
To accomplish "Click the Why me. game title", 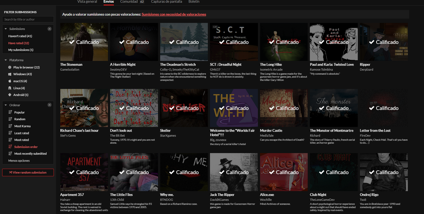I will [x=167, y=195].
